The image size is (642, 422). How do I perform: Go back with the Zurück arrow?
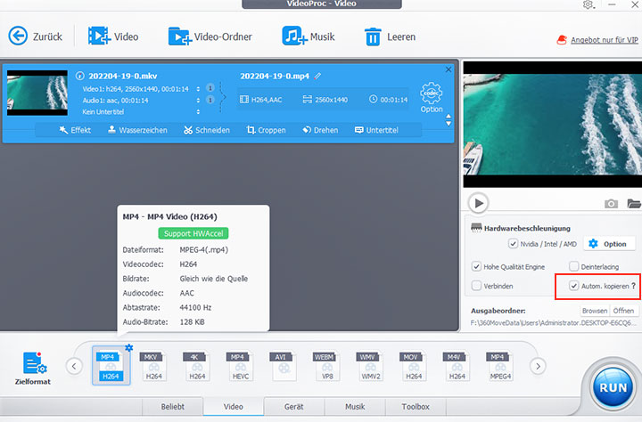point(18,36)
